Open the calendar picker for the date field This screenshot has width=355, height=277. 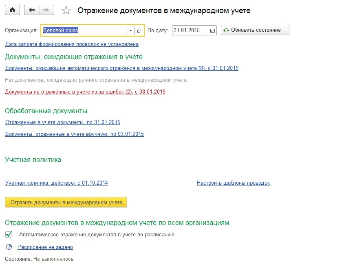click(212, 31)
